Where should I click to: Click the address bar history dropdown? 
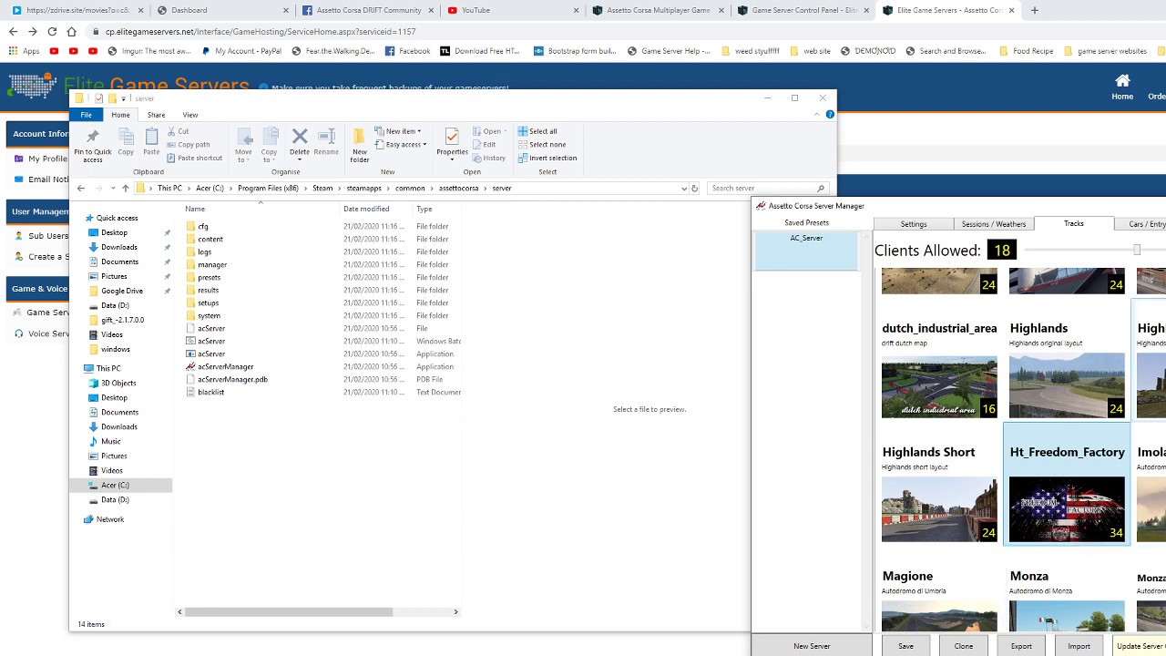tap(683, 189)
